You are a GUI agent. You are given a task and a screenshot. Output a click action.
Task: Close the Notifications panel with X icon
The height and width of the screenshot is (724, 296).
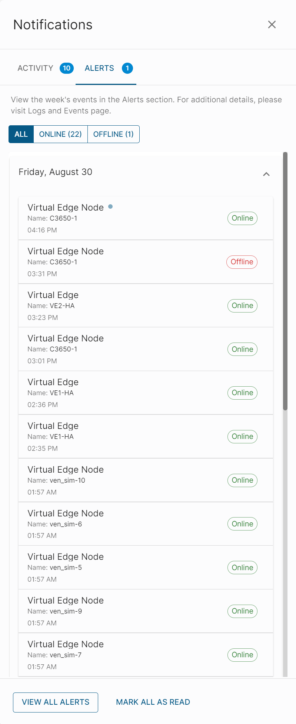pos(272,24)
